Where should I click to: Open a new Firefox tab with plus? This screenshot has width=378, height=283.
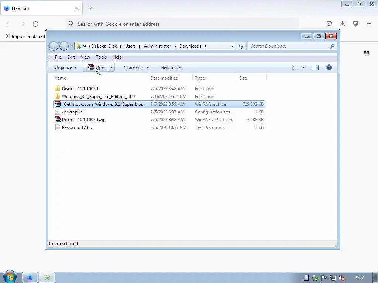point(90,8)
